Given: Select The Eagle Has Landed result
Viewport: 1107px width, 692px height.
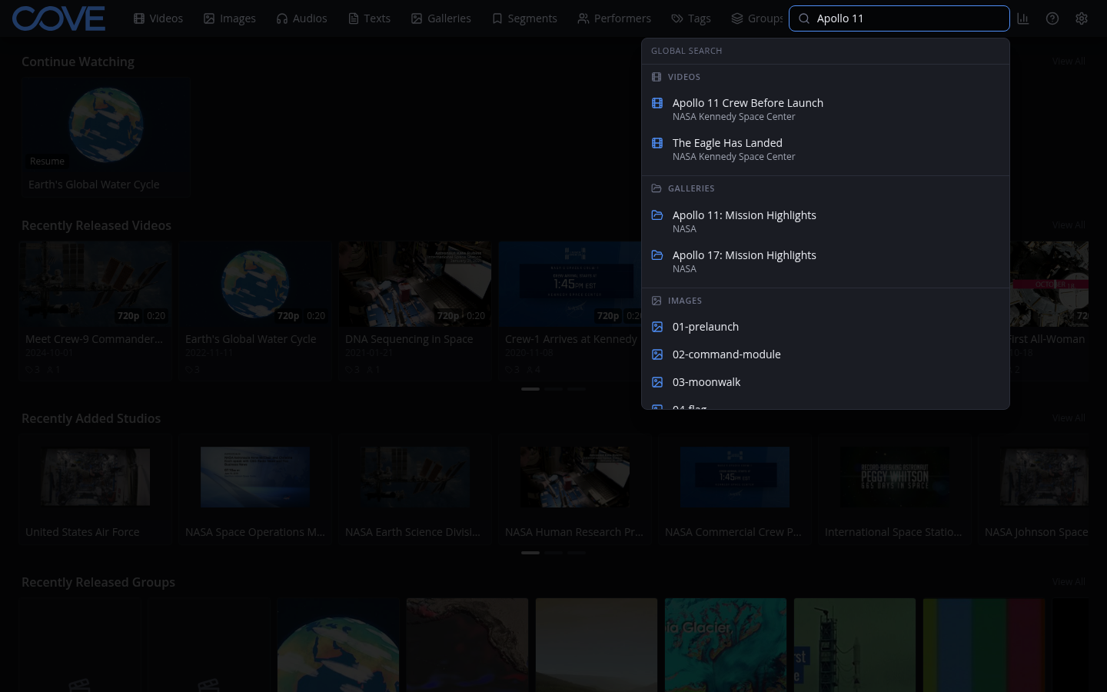Looking at the screenshot, I should (x=826, y=149).
